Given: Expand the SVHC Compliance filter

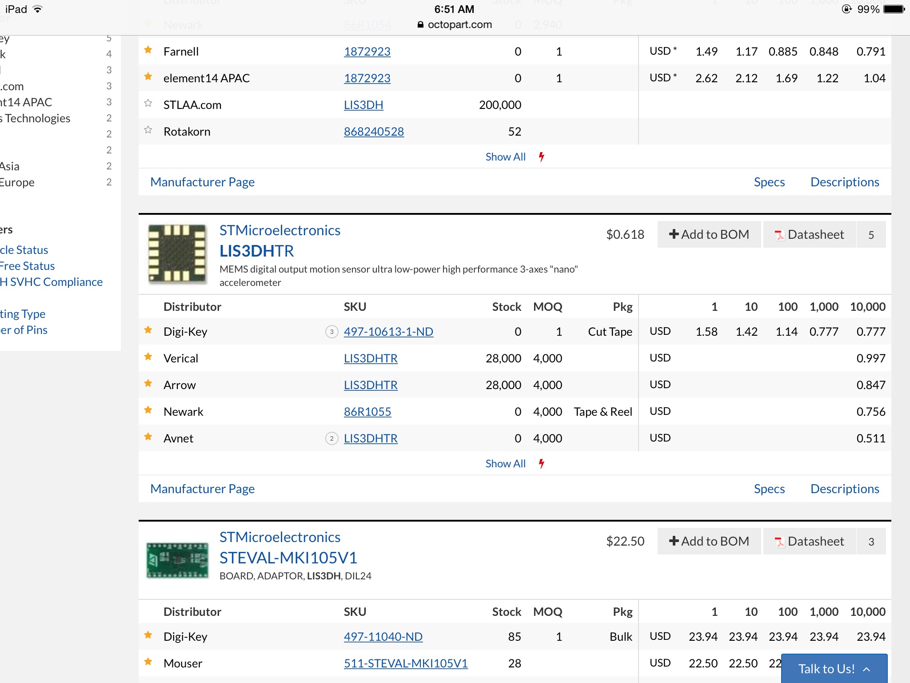Looking at the screenshot, I should [x=52, y=282].
